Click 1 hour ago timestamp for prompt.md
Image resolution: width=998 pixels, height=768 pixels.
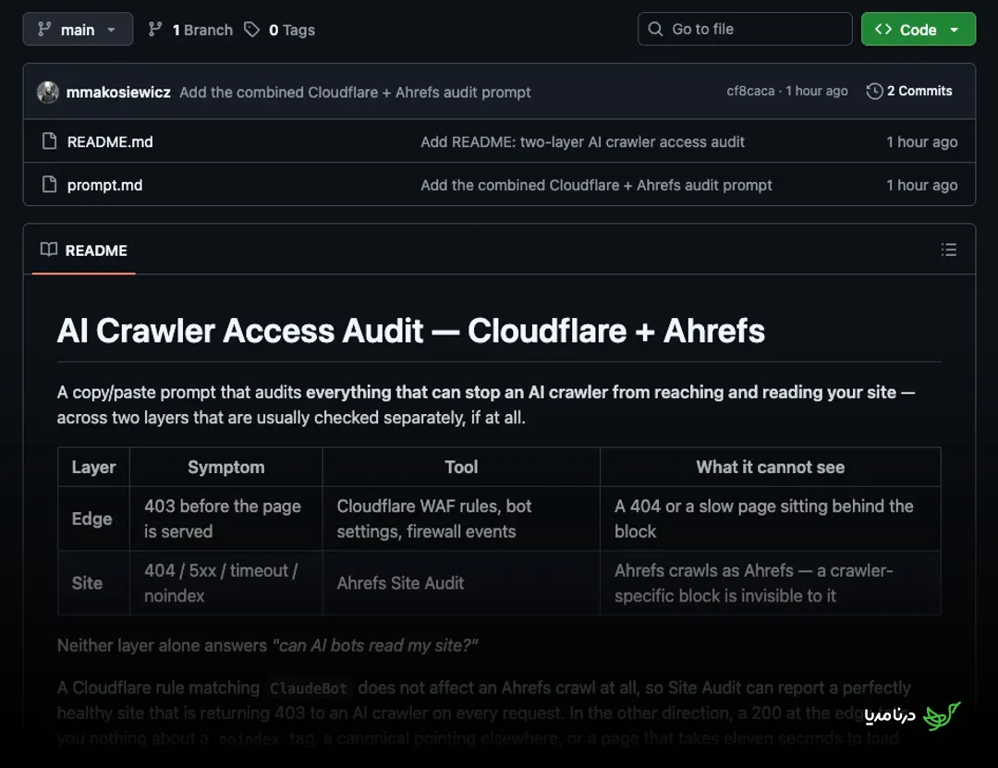[921, 186]
